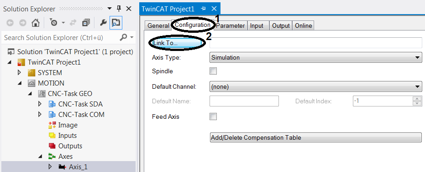Viewport: 425px width, 172px height.
Task: Expand the SYSTEM tree node
Action: tap(19, 73)
